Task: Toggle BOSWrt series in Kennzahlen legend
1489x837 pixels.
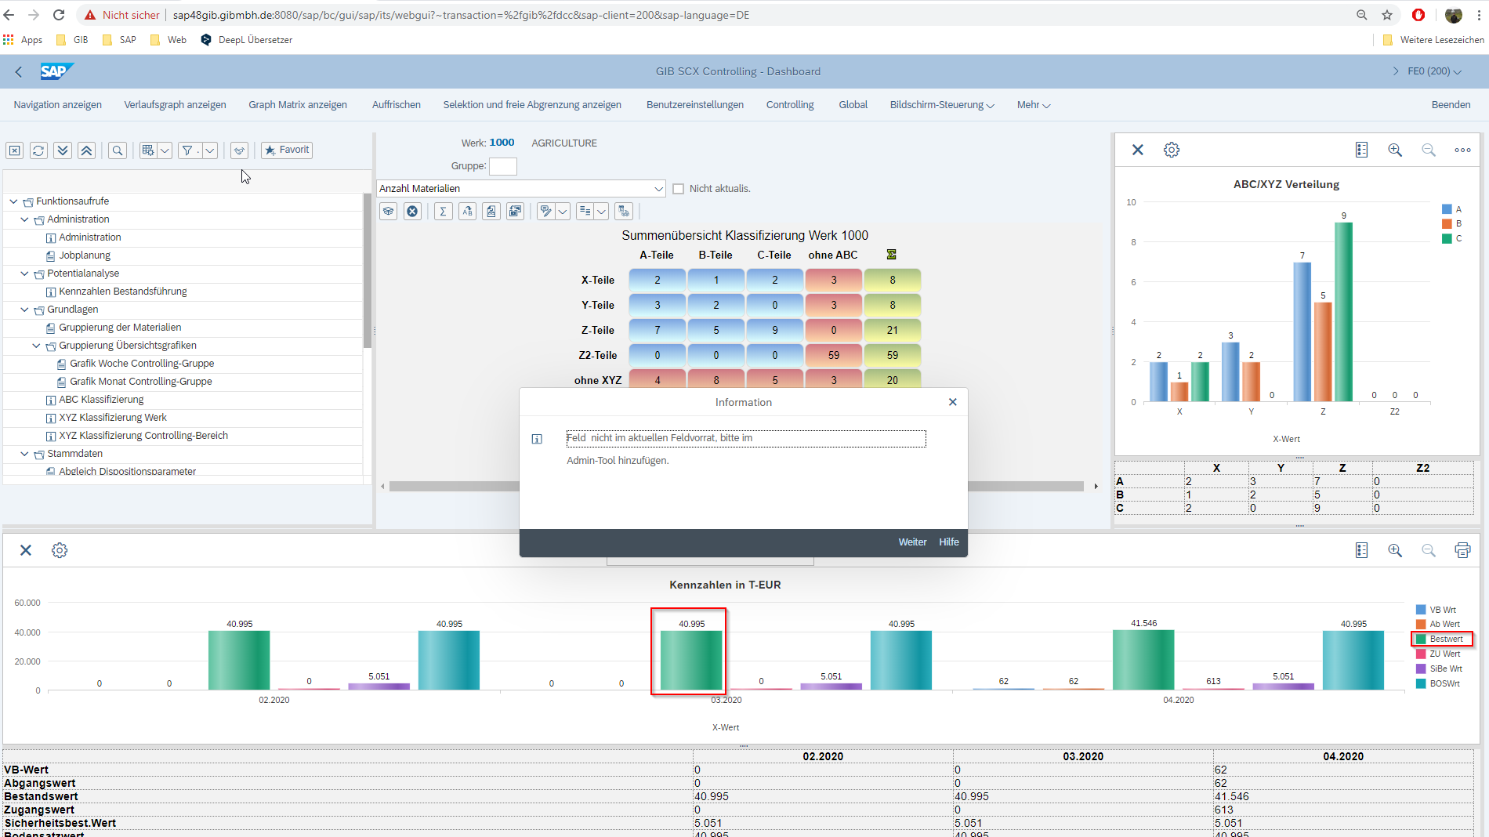Action: 1443,683
